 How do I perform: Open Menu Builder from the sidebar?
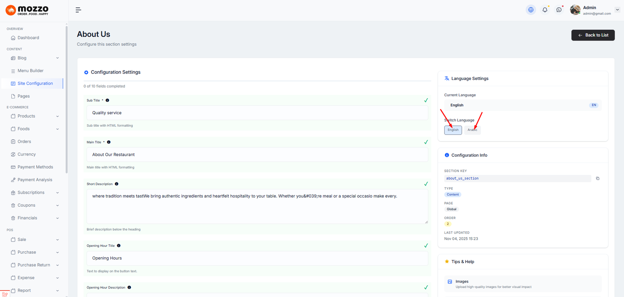tap(30, 71)
